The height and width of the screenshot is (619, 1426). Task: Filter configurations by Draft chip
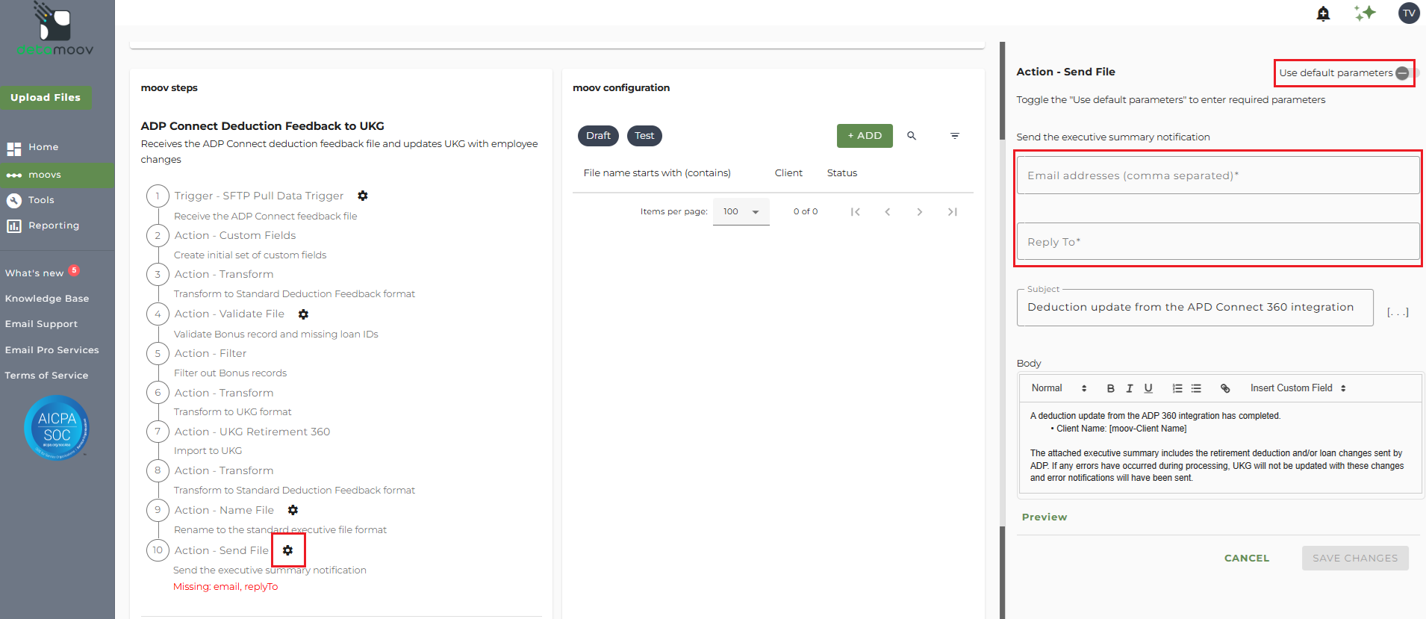598,136
